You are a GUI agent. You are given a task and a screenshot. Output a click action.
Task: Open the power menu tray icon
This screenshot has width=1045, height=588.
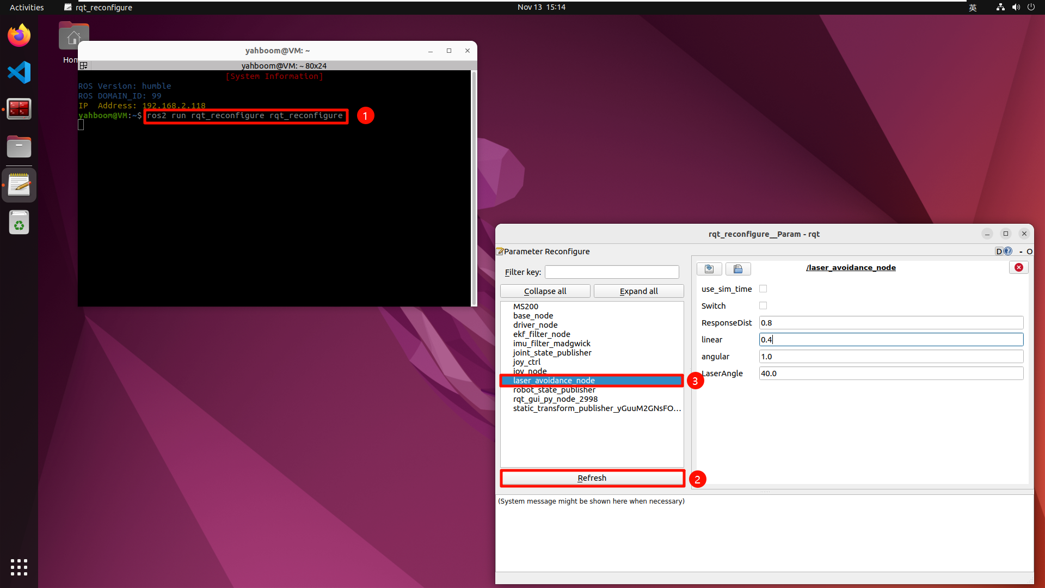(x=1031, y=7)
